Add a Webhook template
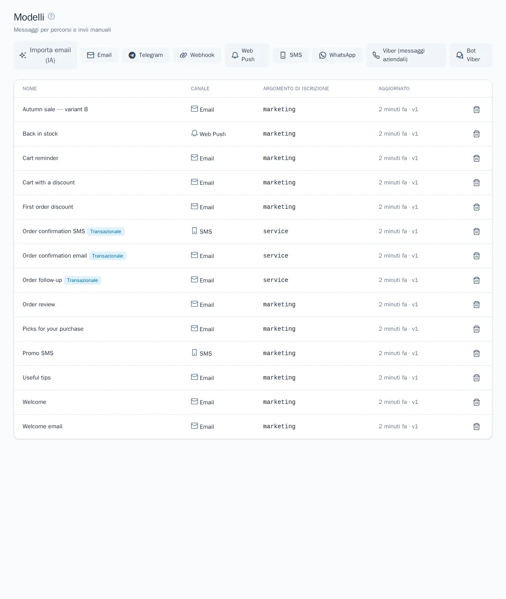506x599 pixels. click(197, 55)
